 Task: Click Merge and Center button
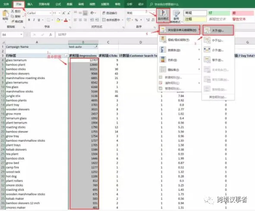[x=113, y=20]
